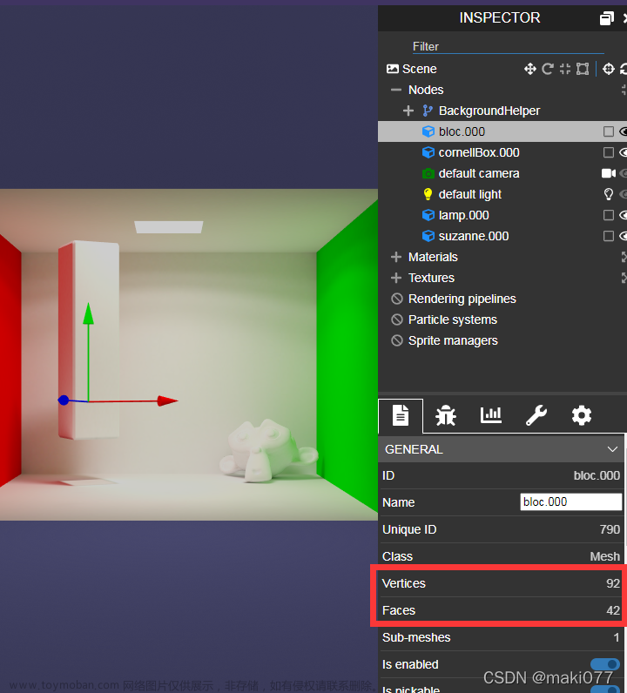
Task: Select the default camera node
Action: tap(479, 173)
